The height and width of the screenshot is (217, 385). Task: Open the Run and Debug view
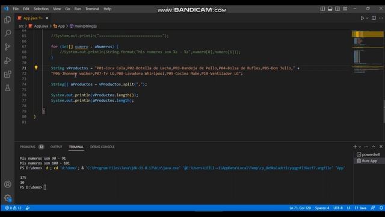coord(8,60)
